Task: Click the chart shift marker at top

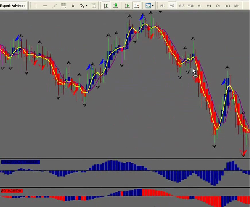Action: [160, 12]
